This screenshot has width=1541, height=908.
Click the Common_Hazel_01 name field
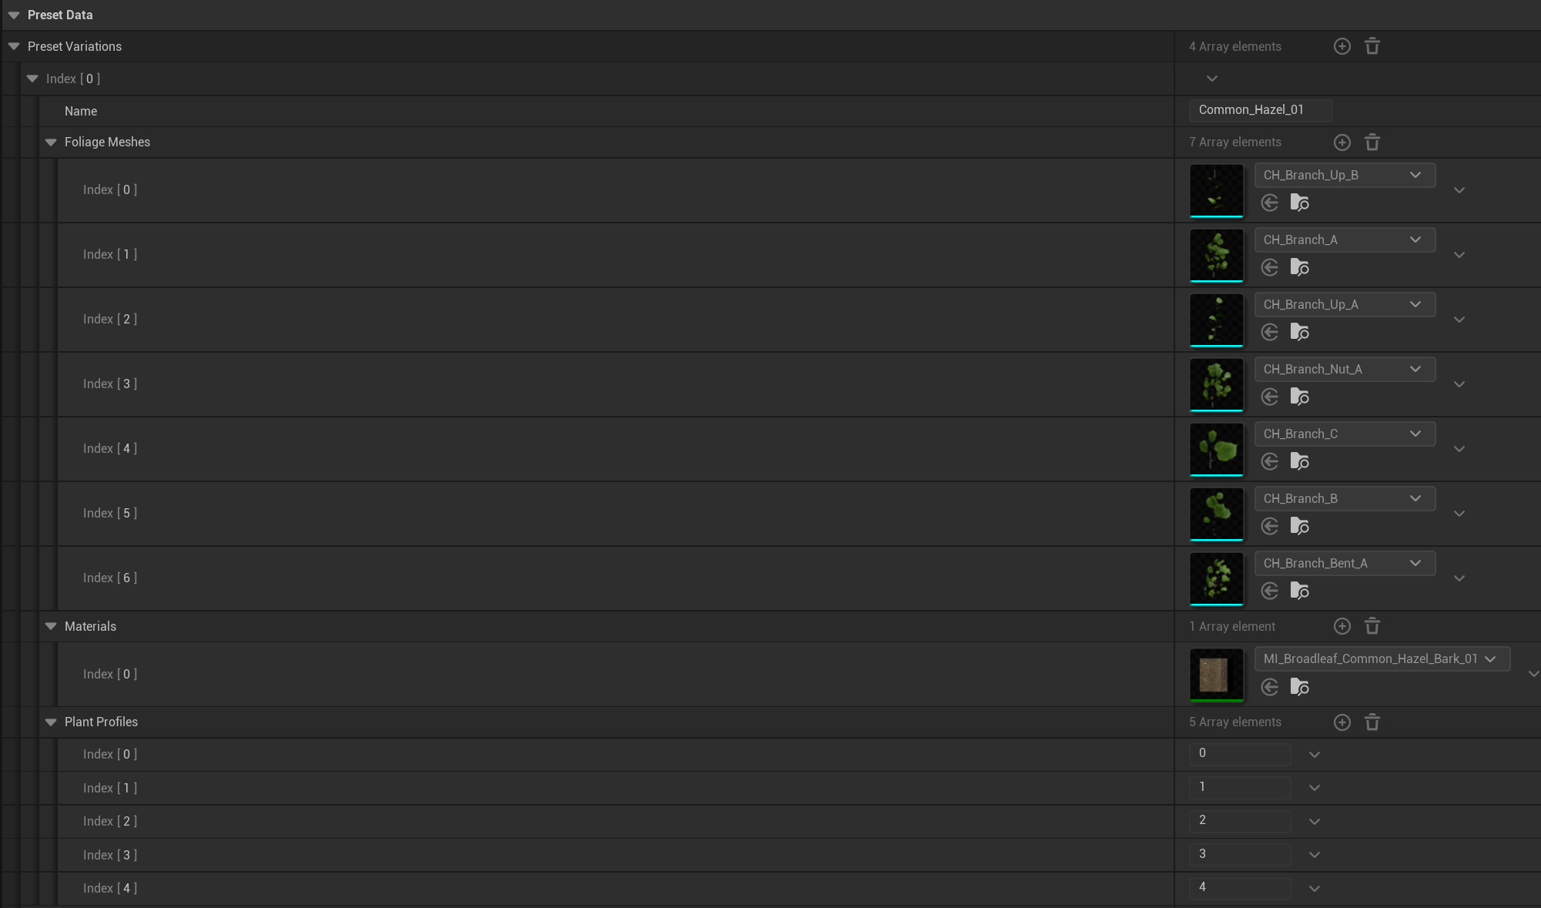pyautogui.click(x=1260, y=110)
